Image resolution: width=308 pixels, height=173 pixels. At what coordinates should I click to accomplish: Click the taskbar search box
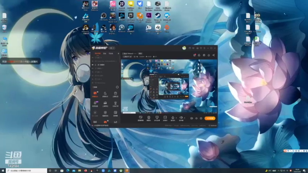pos(26,171)
